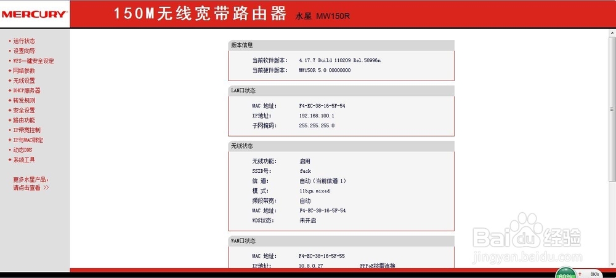Open IP带宽控制 in the sidebar
The image size is (616, 278).
click(26, 130)
